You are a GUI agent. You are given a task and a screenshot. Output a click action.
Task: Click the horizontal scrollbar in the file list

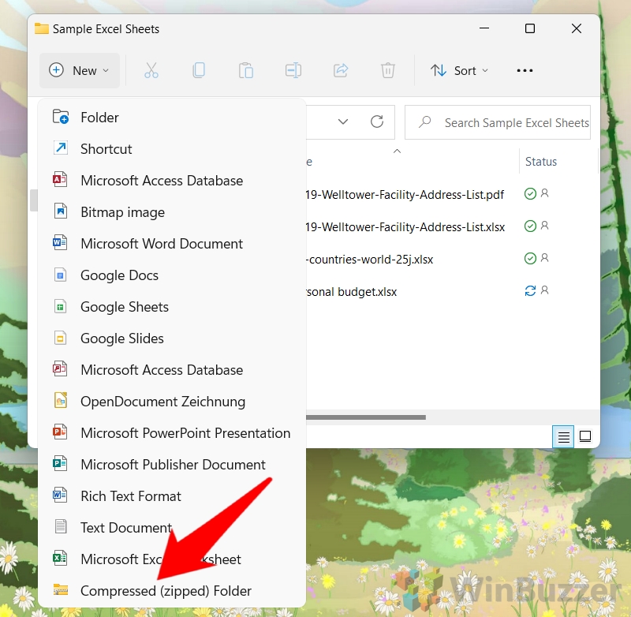[366, 417]
